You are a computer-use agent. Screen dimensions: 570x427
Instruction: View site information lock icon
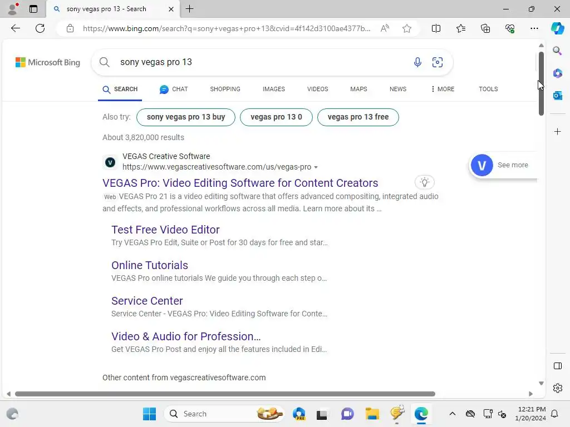[70, 28]
